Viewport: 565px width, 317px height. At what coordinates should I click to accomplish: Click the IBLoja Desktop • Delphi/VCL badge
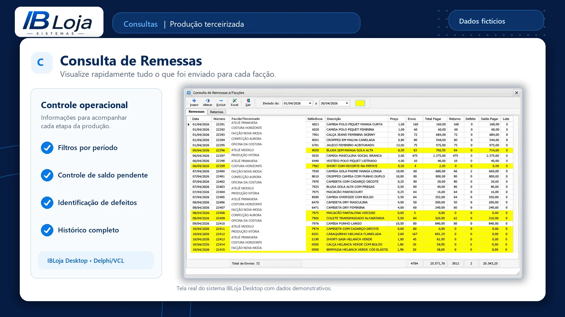point(96,260)
